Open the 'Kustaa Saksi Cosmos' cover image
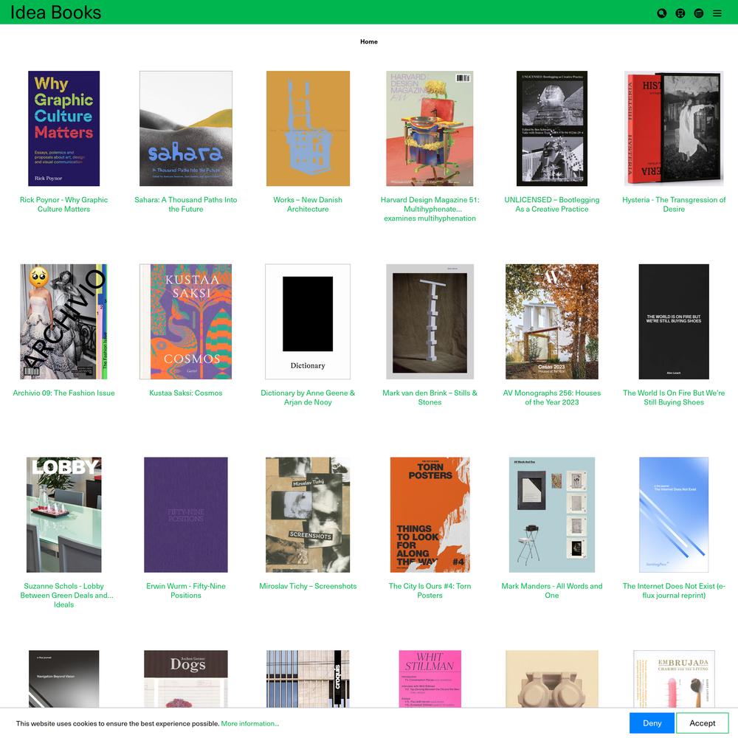The height and width of the screenshot is (738, 738). click(x=186, y=322)
